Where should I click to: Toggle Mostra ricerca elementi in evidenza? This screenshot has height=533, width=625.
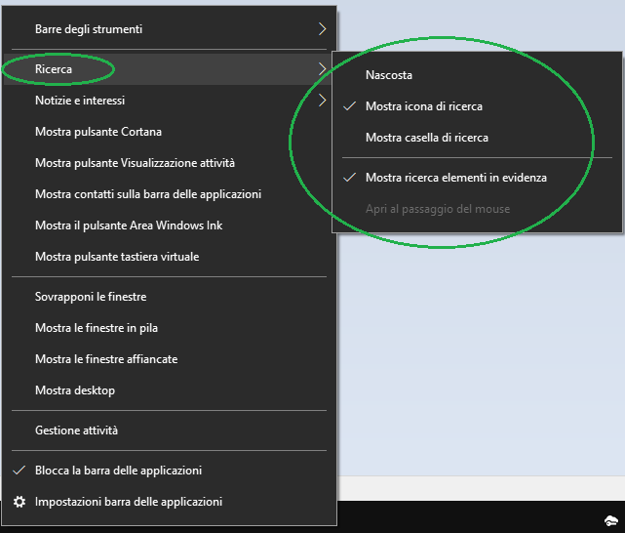[477, 178]
